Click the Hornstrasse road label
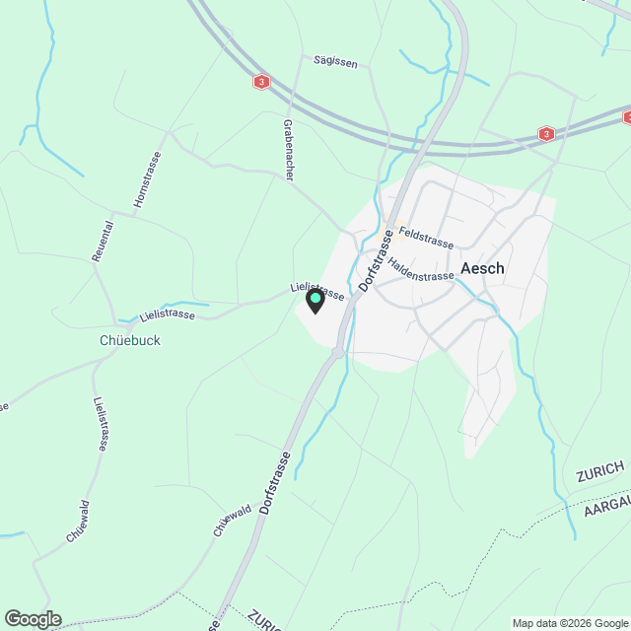The width and height of the screenshot is (631, 631). click(147, 179)
